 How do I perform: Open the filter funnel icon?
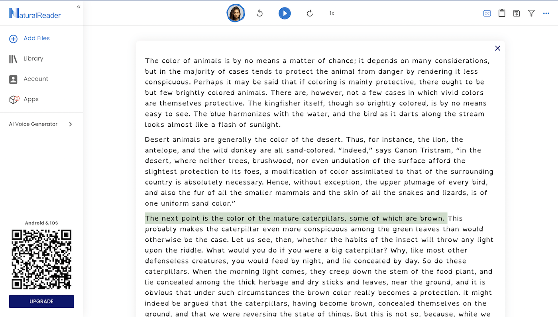[x=531, y=13]
